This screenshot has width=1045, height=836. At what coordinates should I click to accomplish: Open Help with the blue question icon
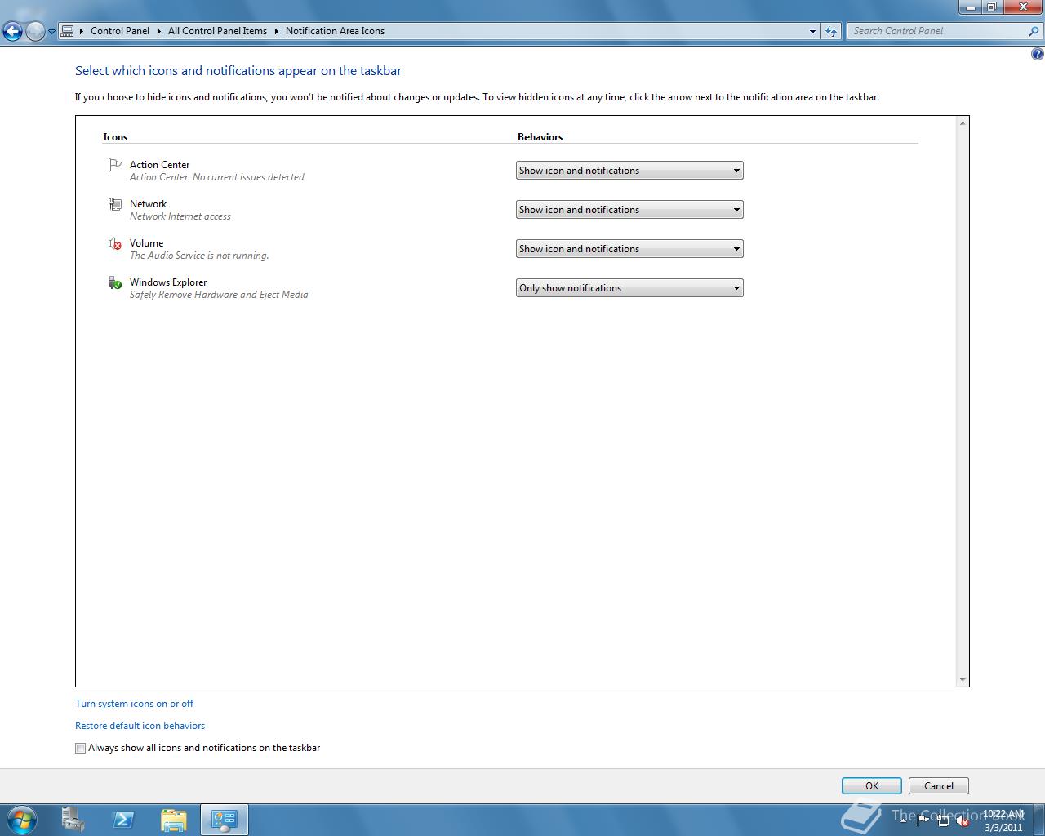coord(1038,55)
